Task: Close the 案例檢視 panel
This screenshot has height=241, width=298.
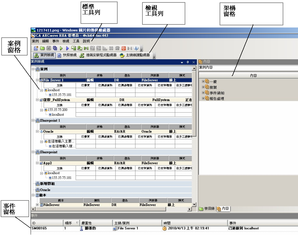Action: tap(194, 62)
